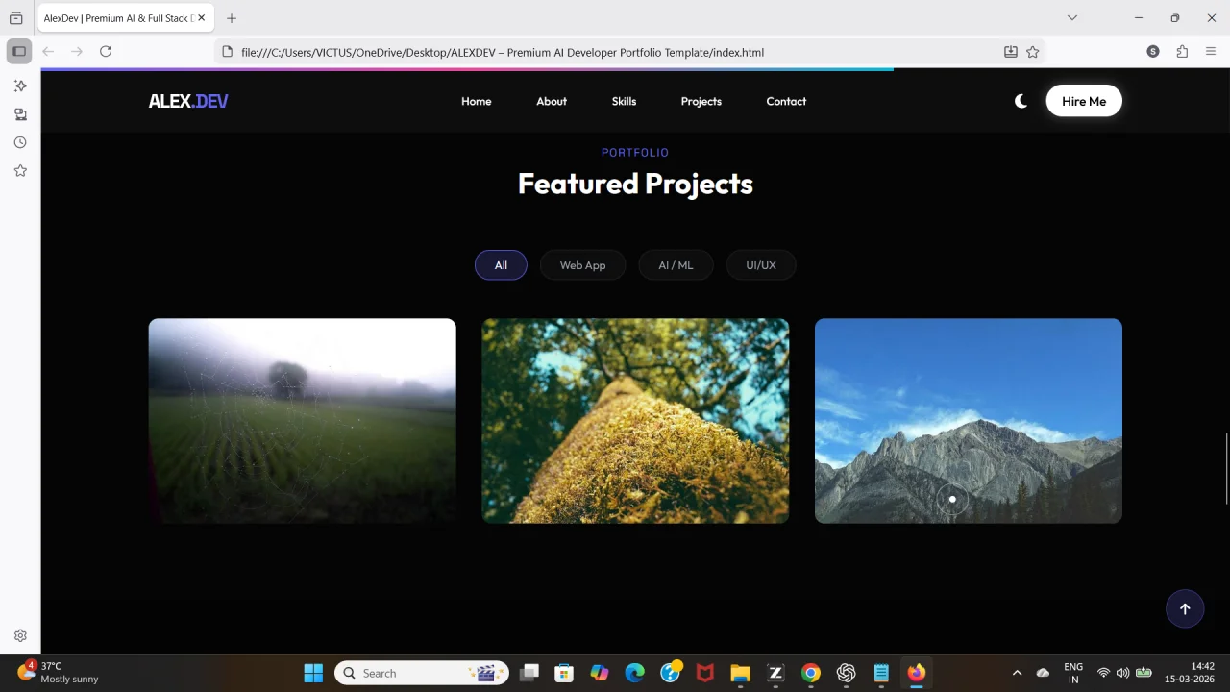
Task: Open the Contact nav link
Action: pos(786,101)
